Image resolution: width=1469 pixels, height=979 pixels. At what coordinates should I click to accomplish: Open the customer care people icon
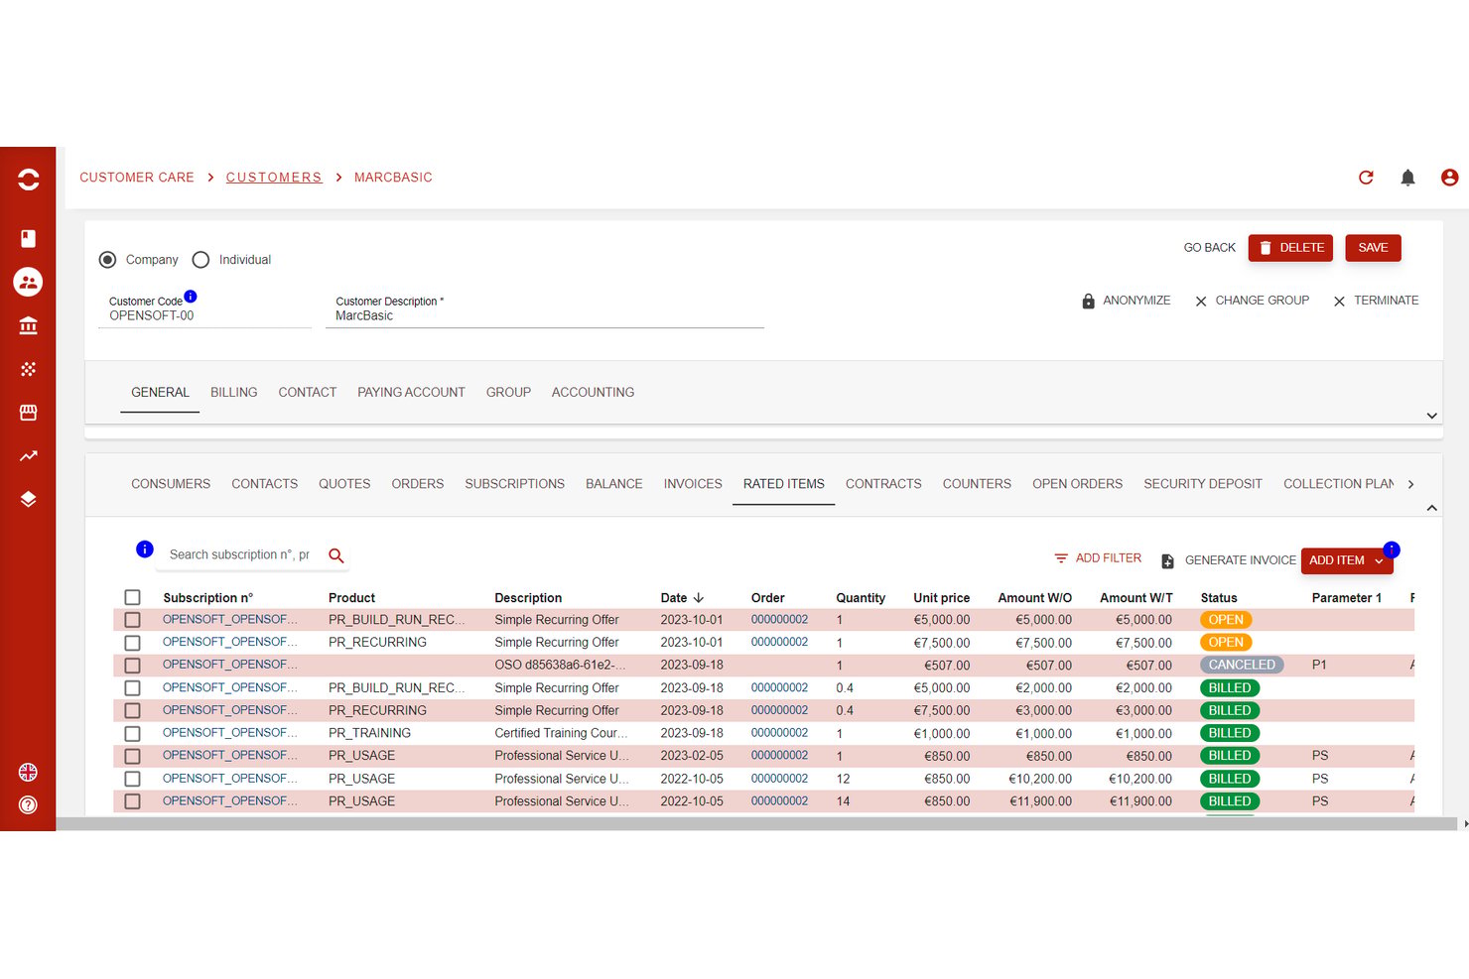pyautogui.click(x=28, y=282)
